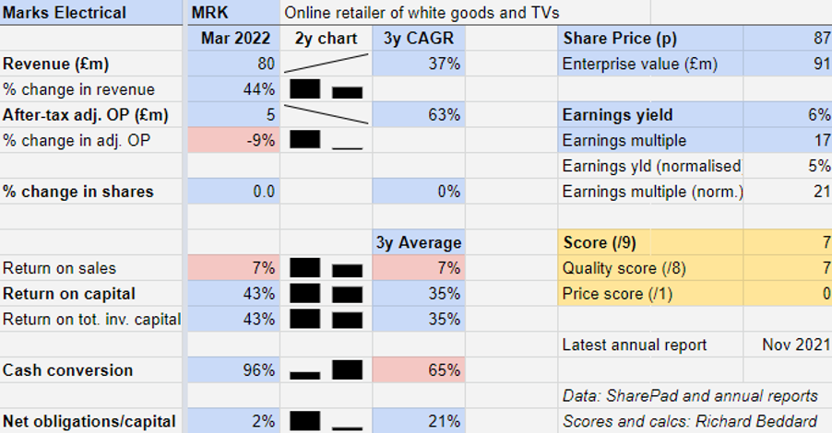Select the Score (/9) yellow cell
Screen dimensions: 832x433
coord(650,242)
